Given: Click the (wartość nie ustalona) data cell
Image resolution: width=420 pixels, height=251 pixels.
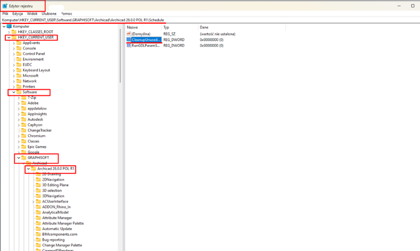Looking at the screenshot, I should click(218, 34).
